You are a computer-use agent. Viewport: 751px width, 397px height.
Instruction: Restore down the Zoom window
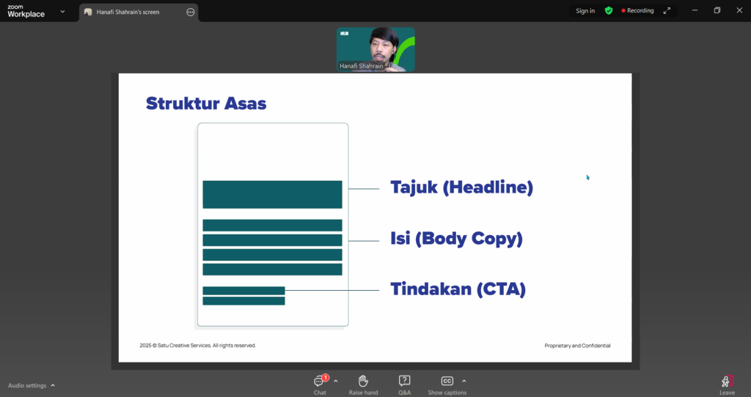point(717,10)
